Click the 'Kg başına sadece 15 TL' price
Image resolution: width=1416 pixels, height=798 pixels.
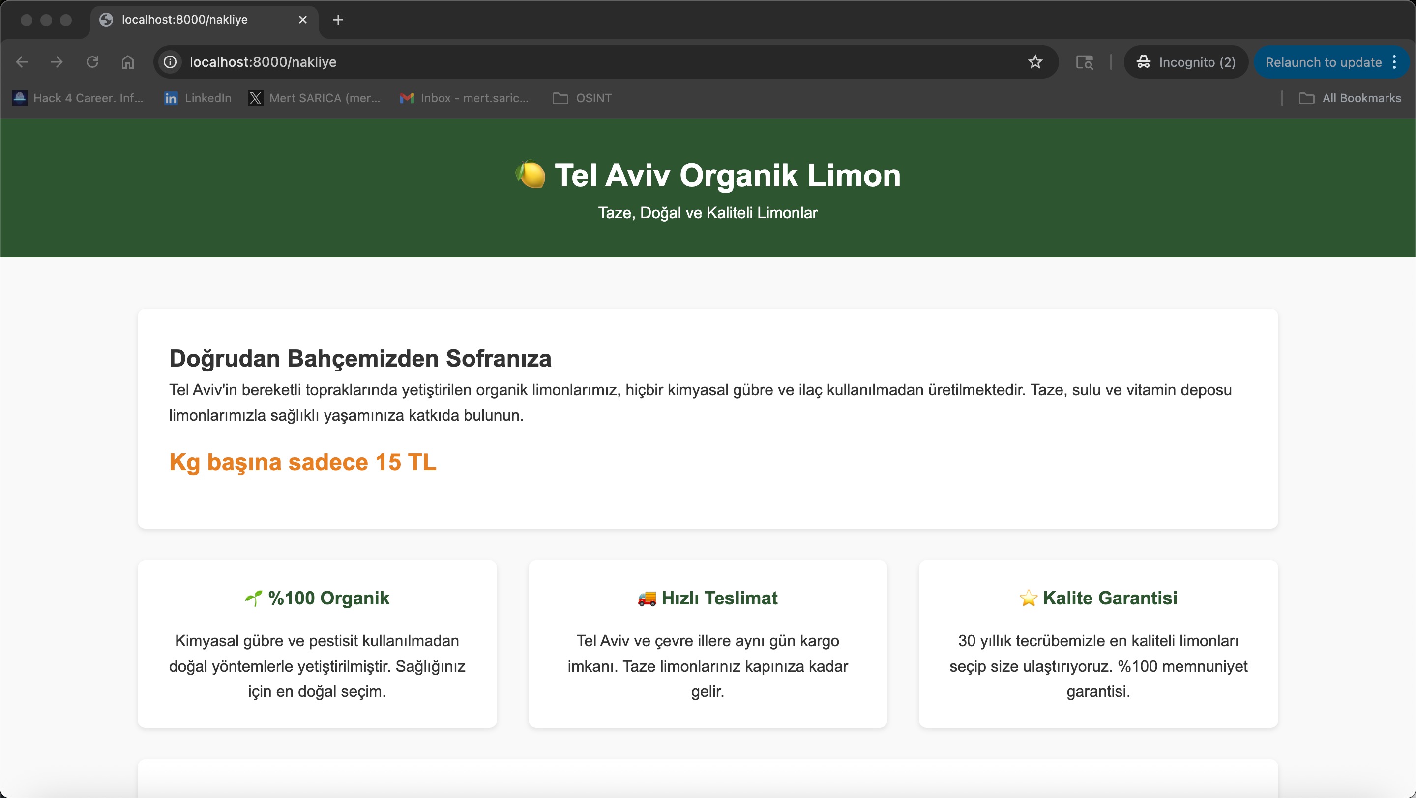point(302,462)
